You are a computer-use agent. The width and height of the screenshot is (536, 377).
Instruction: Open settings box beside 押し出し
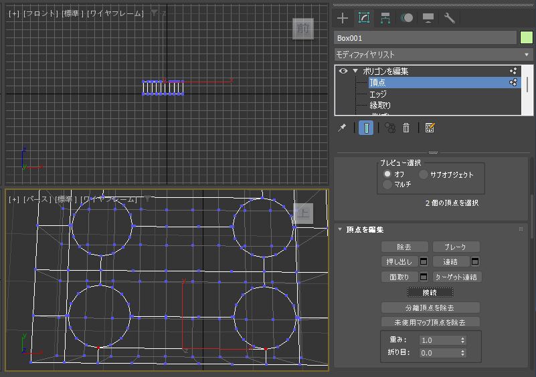tap(424, 261)
